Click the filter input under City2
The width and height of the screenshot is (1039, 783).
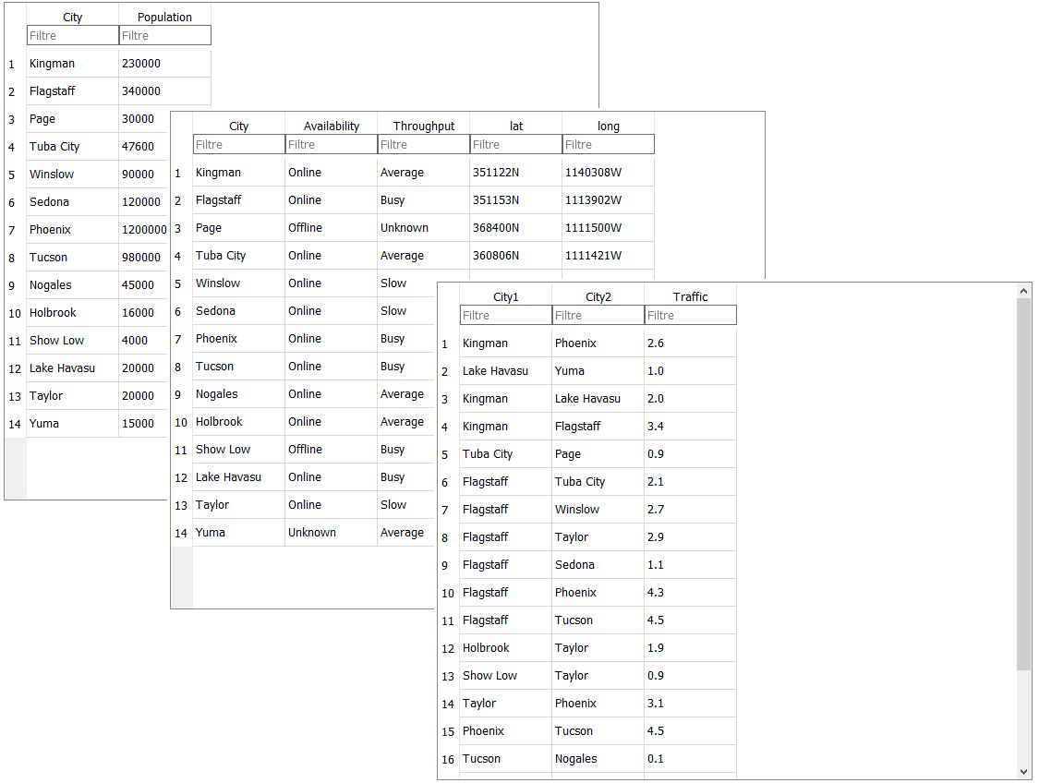point(598,315)
